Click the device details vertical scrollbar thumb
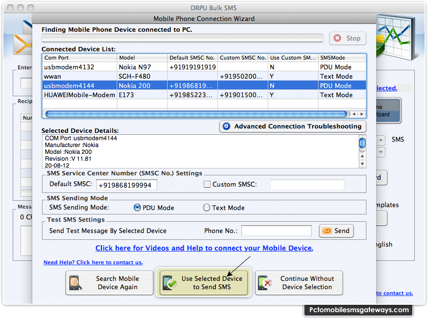Screen dimensions: 428x318 [362, 143]
